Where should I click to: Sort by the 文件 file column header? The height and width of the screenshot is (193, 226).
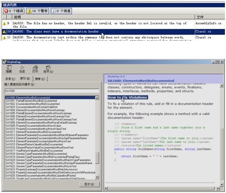click(x=210, y=17)
